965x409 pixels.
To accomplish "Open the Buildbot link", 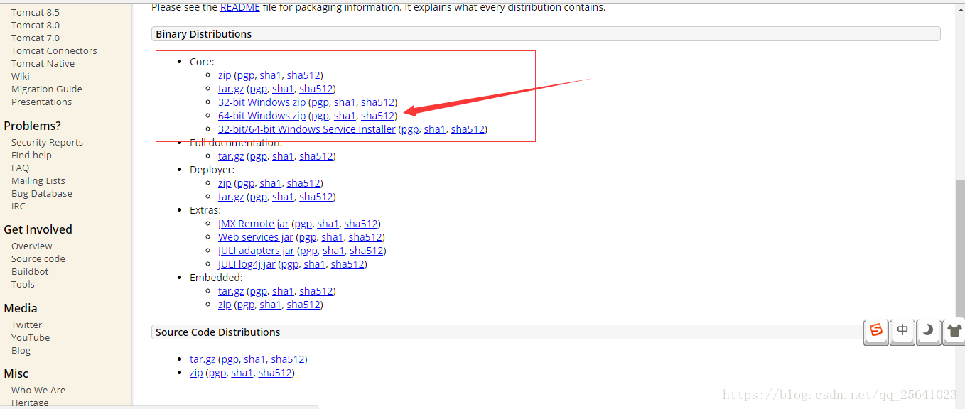I will point(30,271).
